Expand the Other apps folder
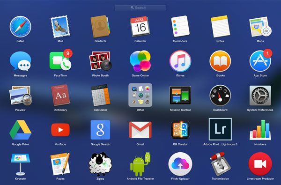The height and width of the screenshot is (185, 281). click(x=140, y=95)
